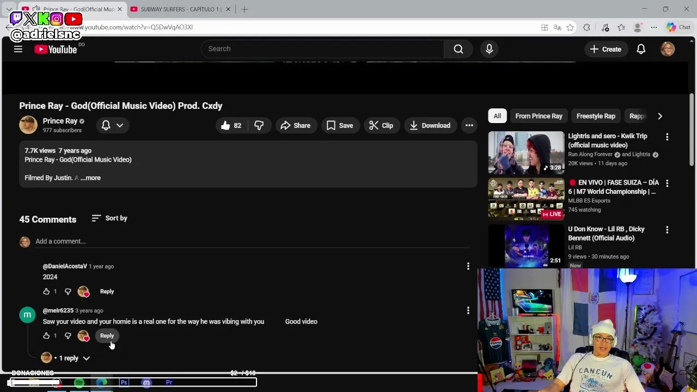Screen dimensions: 697x392
Task: Save video to a playlist
Action: coord(340,125)
